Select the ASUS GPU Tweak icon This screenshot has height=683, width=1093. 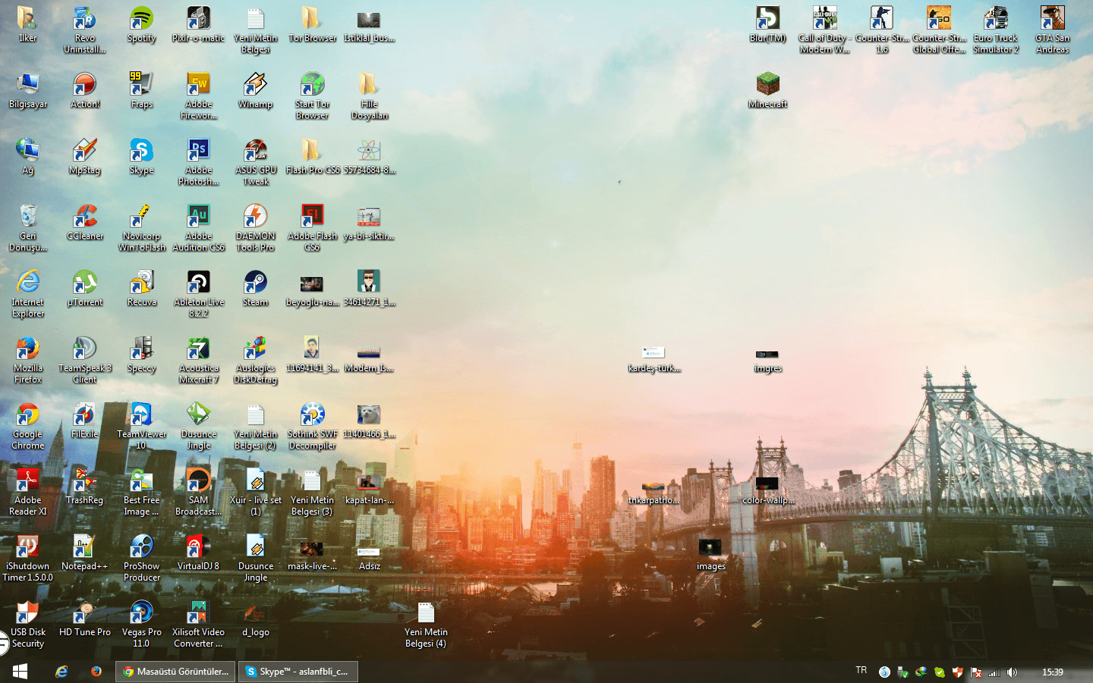coord(255,162)
